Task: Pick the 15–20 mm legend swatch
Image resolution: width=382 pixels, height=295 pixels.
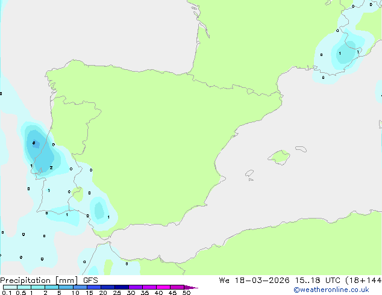Action: 93,287
